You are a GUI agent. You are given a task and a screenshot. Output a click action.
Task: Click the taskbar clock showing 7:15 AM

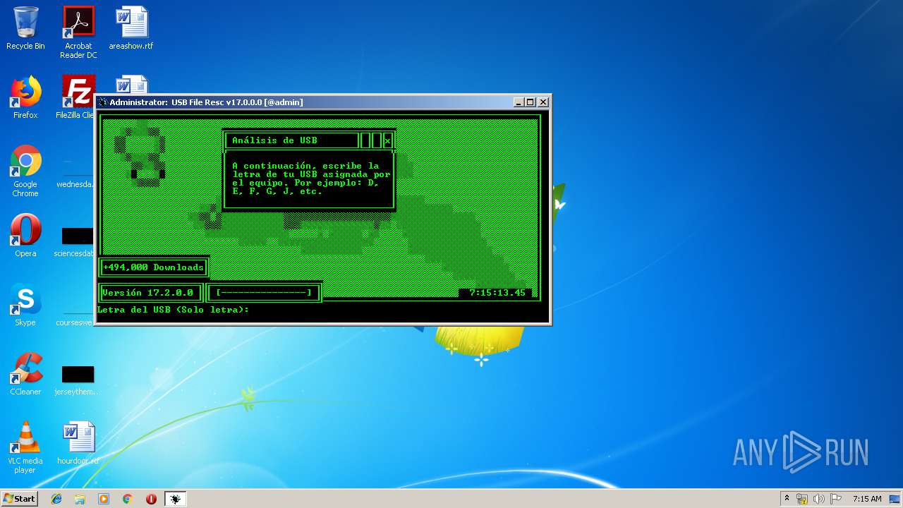(866, 499)
